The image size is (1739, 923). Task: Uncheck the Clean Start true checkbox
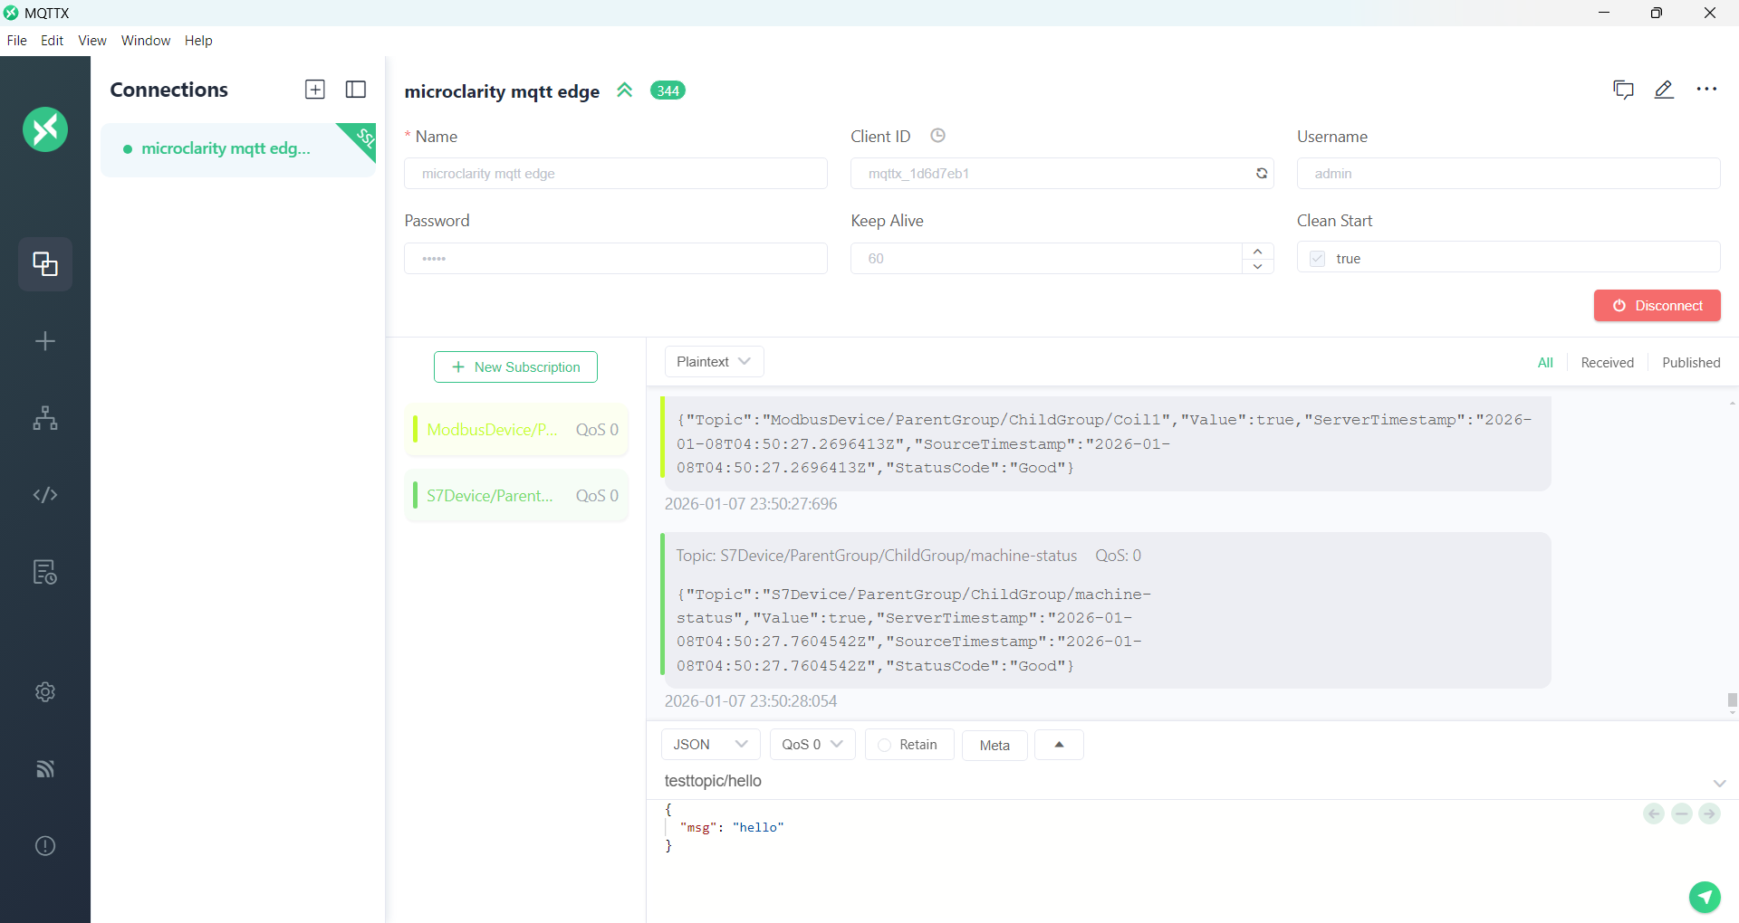click(x=1318, y=259)
